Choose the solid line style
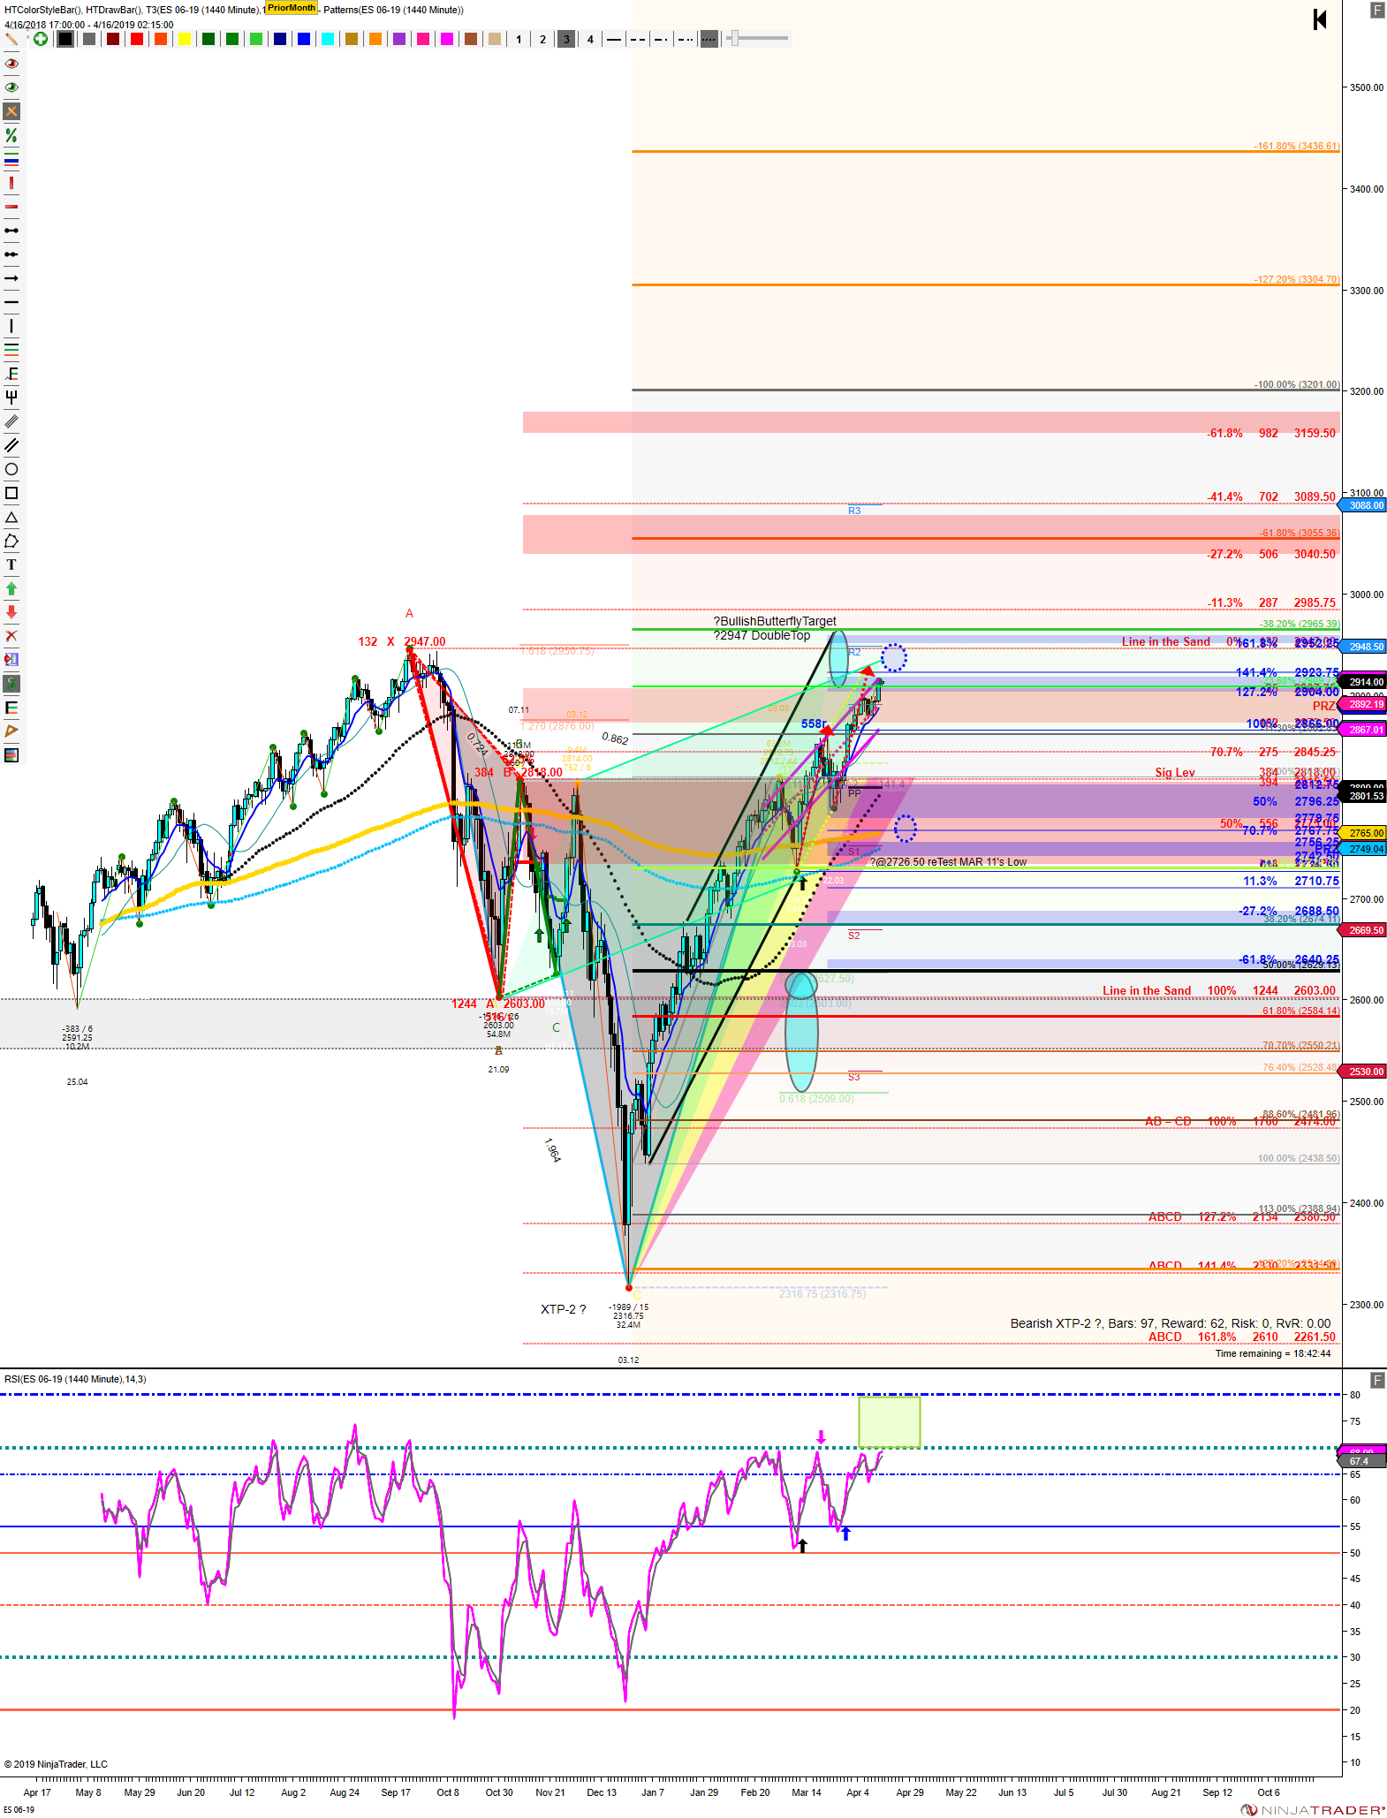The width and height of the screenshot is (1387, 1818). point(614,39)
